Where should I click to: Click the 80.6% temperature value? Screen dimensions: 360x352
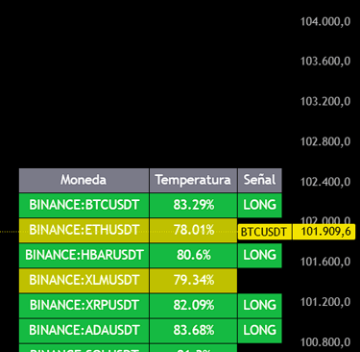pos(193,255)
